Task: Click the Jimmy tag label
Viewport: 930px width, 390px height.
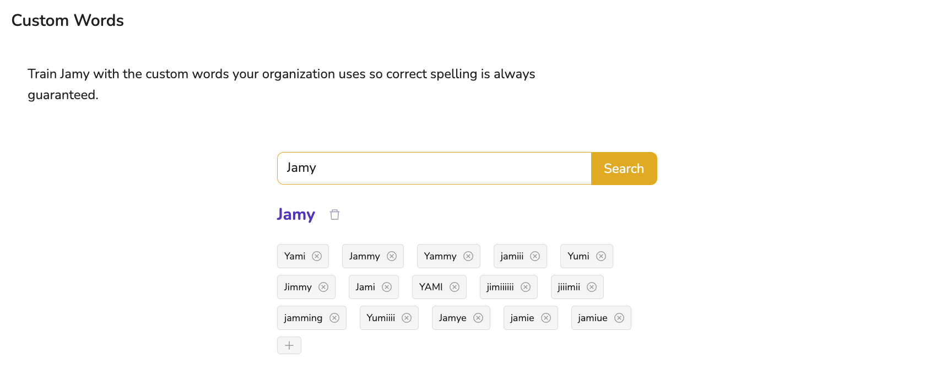Action: 298,287
